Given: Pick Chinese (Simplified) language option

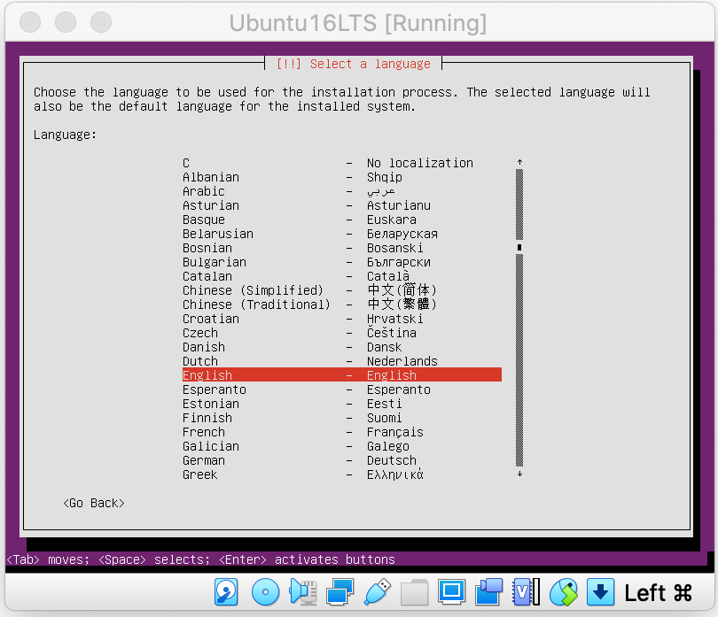Looking at the screenshot, I should pyautogui.click(x=341, y=290).
